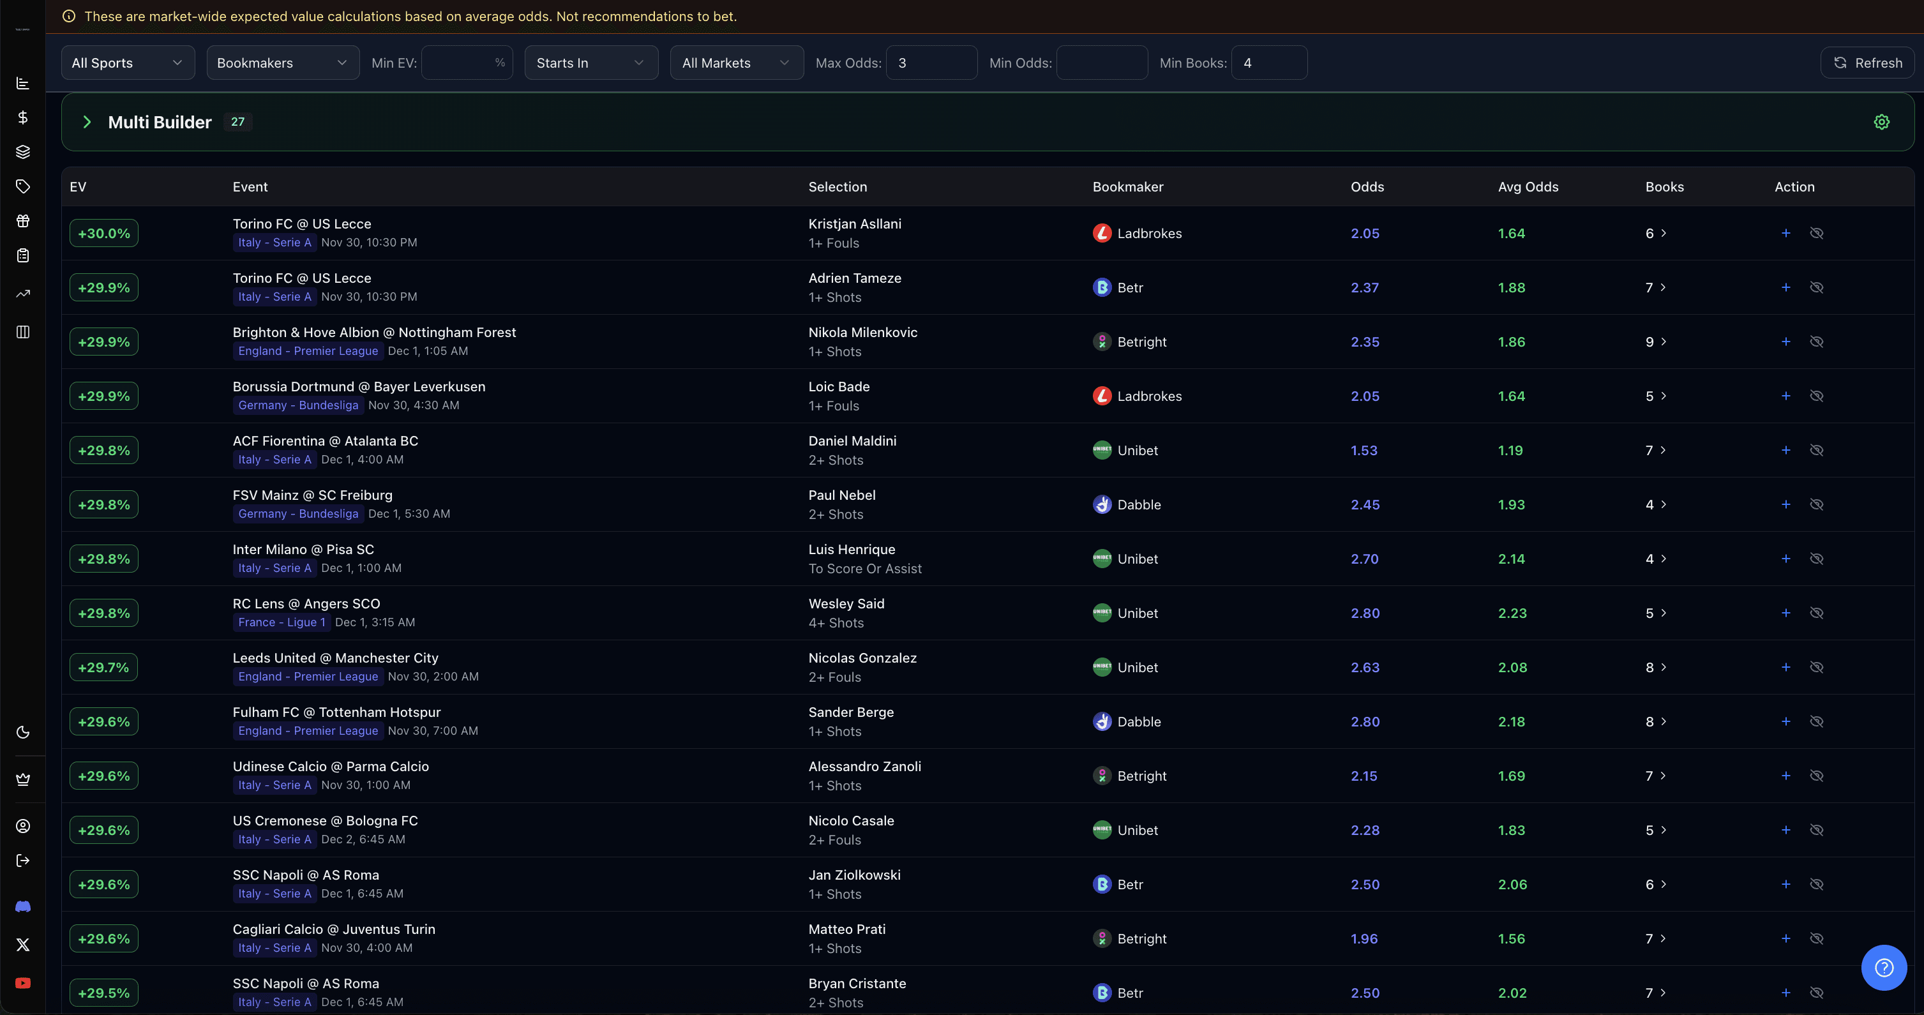Click the YouTube icon in sidebar
The image size is (1924, 1015).
tap(23, 983)
